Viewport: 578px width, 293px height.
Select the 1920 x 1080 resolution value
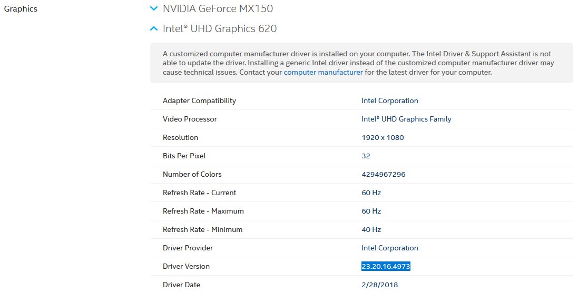click(383, 138)
